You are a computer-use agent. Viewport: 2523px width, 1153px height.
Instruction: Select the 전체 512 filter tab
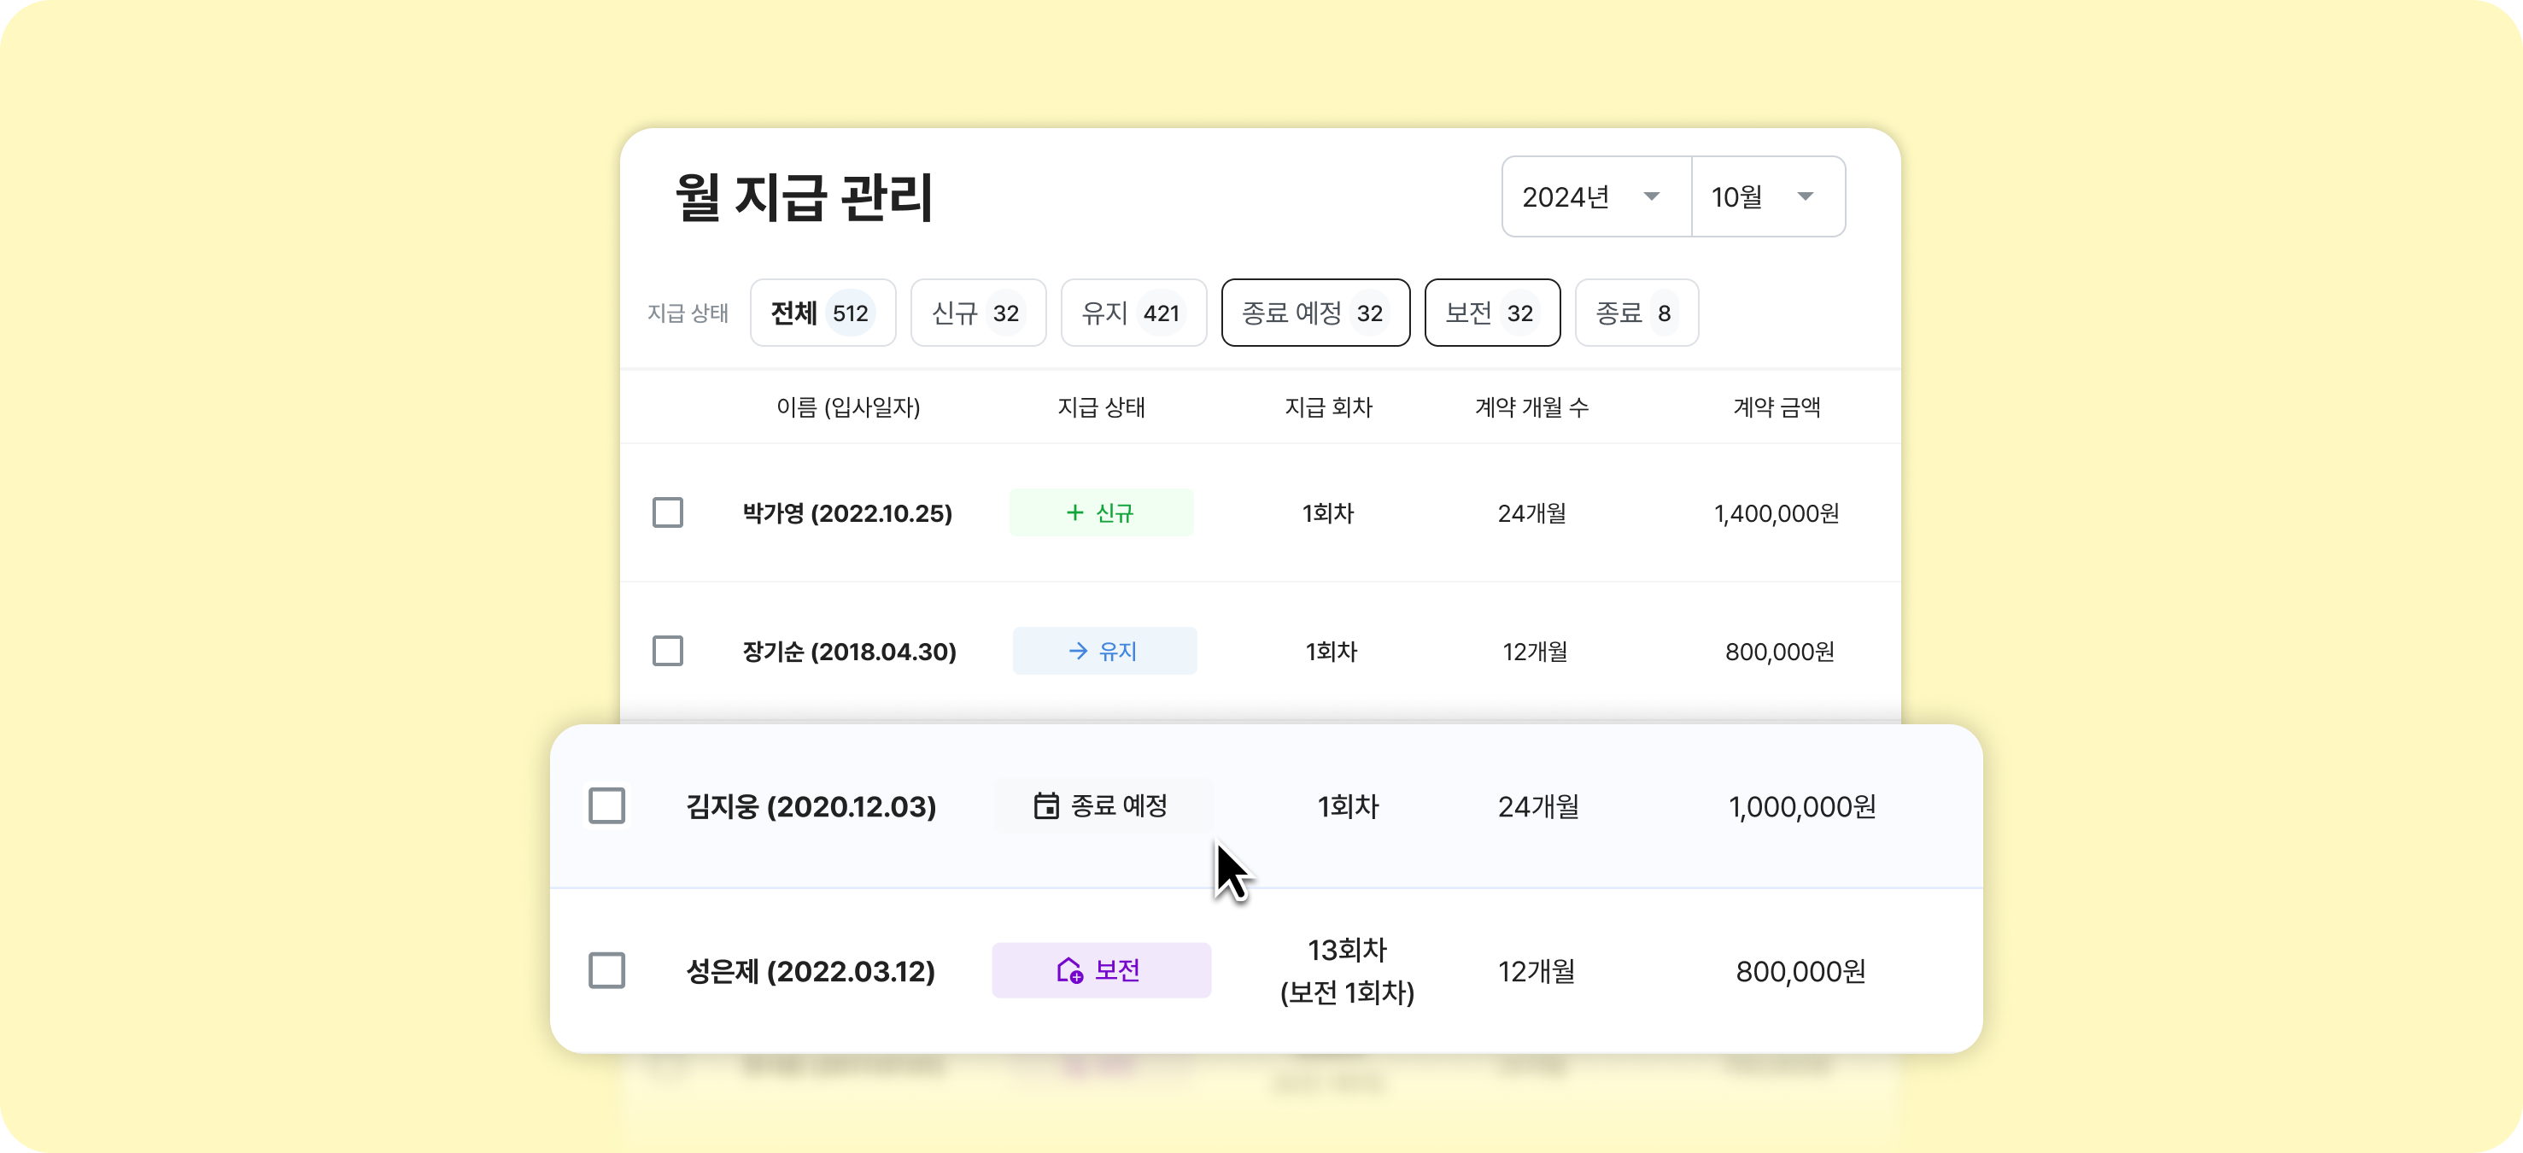click(x=822, y=313)
